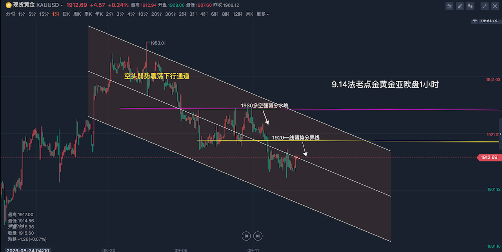Viewport: 502px width, 252px height.
Task: Select the drawing pencil tool
Action: tap(460, 6)
